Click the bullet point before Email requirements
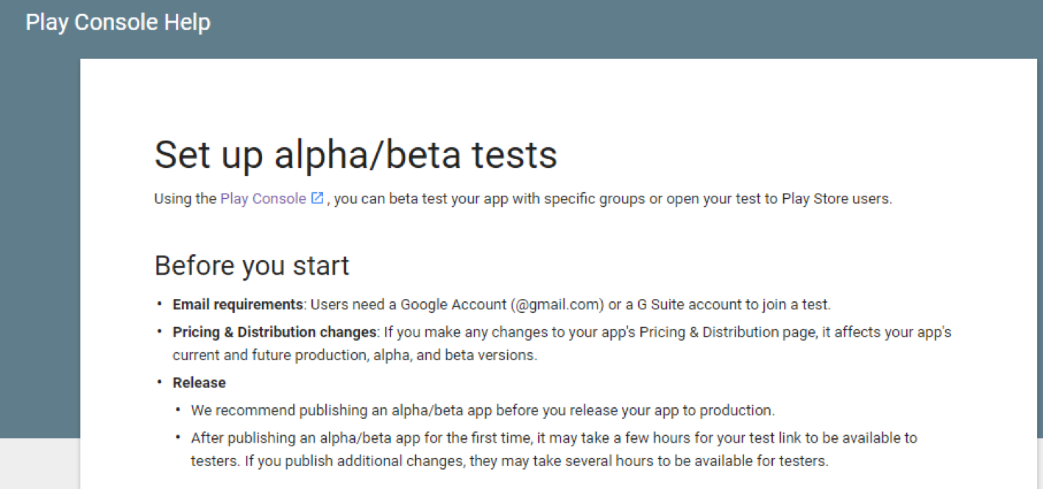 [160, 304]
